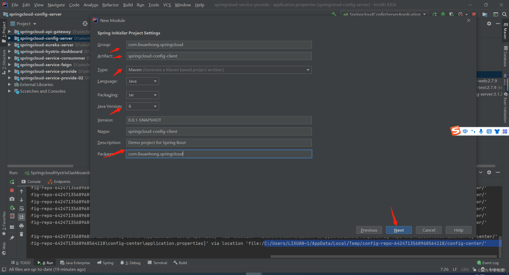
Task: Open the 5: Debug tool window tab
Action: (x=130, y=263)
